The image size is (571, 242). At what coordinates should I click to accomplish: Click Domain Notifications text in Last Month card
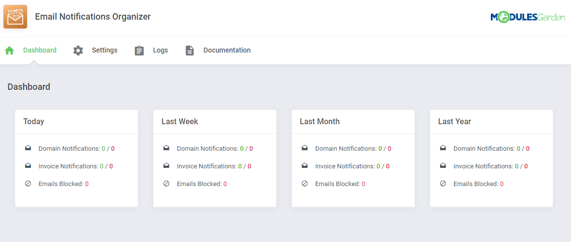coord(346,149)
